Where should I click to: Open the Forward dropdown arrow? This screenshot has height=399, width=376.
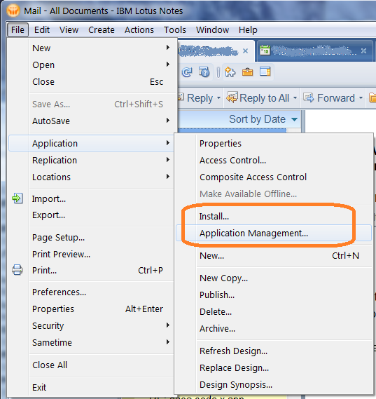(x=361, y=97)
